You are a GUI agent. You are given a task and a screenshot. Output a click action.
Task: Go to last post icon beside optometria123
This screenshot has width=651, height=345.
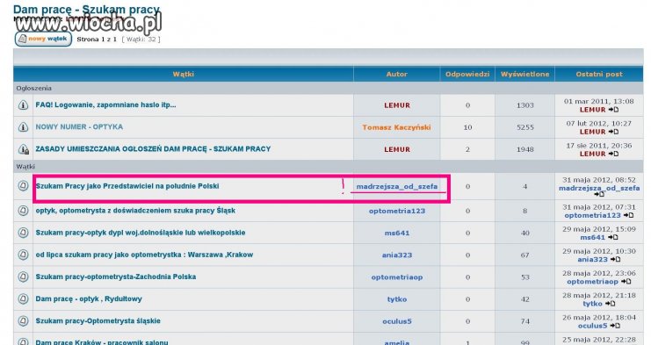click(628, 215)
